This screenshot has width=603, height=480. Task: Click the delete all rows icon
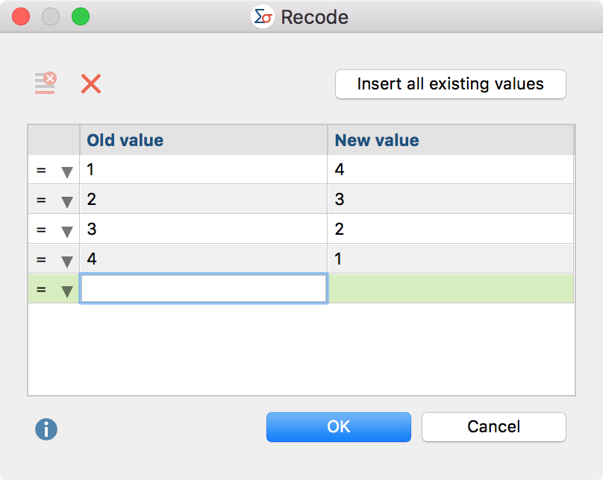point(45,83)
